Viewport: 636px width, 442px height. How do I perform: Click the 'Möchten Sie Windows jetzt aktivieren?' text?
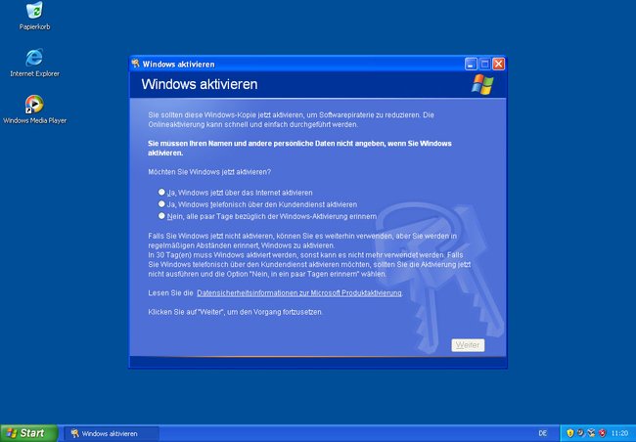click(209, 172)
